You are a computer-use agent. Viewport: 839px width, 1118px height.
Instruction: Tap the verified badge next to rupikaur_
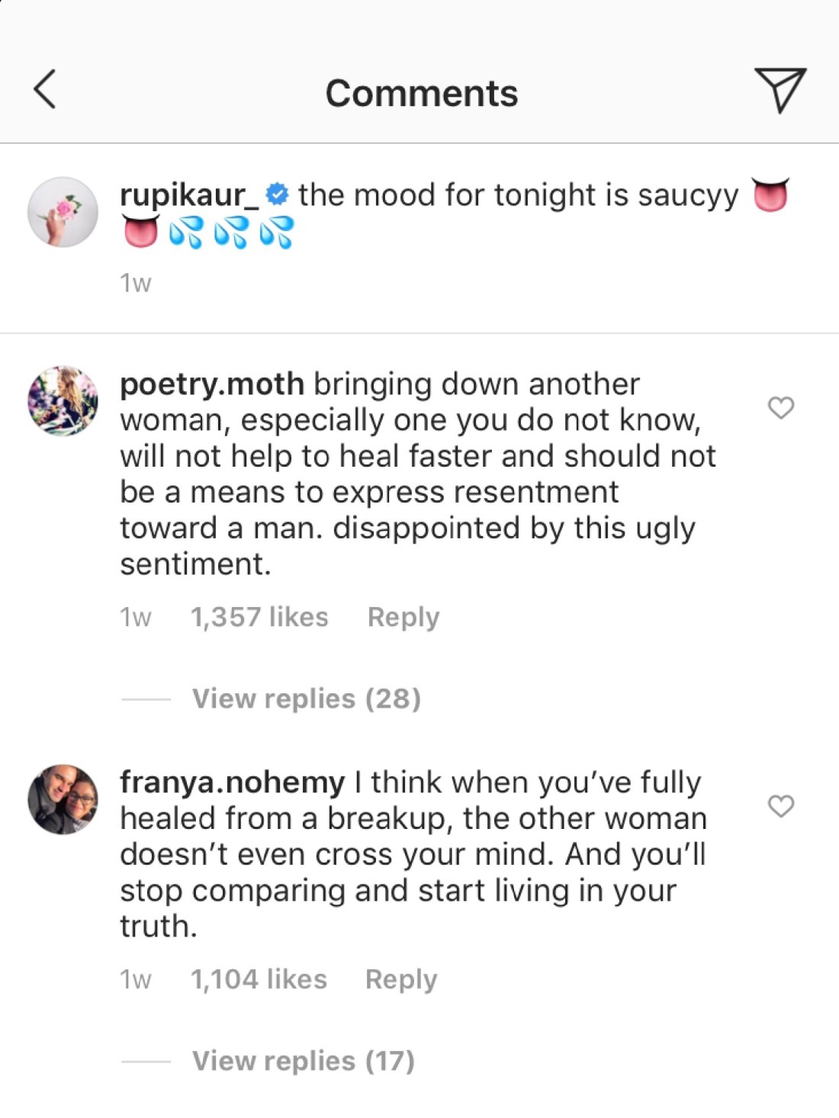coord(277,194)
